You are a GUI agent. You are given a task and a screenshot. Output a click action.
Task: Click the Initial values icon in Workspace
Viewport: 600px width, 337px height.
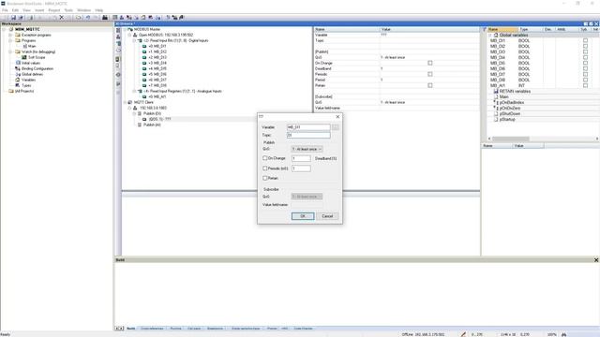click(x=18, y=63)
